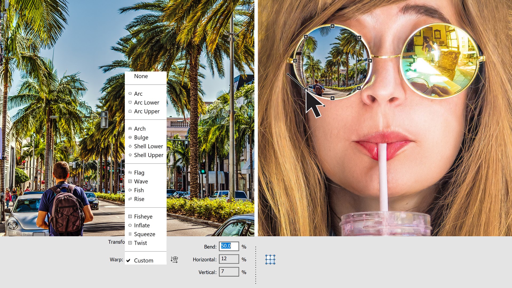Image resolution: width=512 pixels, height=288 pixels.
Task: Click the Bend percentage field
Action: (229, 246)
